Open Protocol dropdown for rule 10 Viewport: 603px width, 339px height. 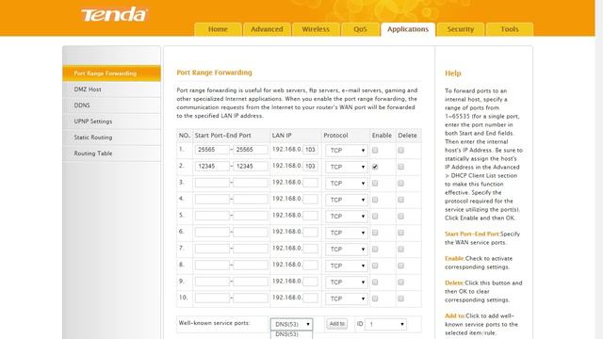346,299
